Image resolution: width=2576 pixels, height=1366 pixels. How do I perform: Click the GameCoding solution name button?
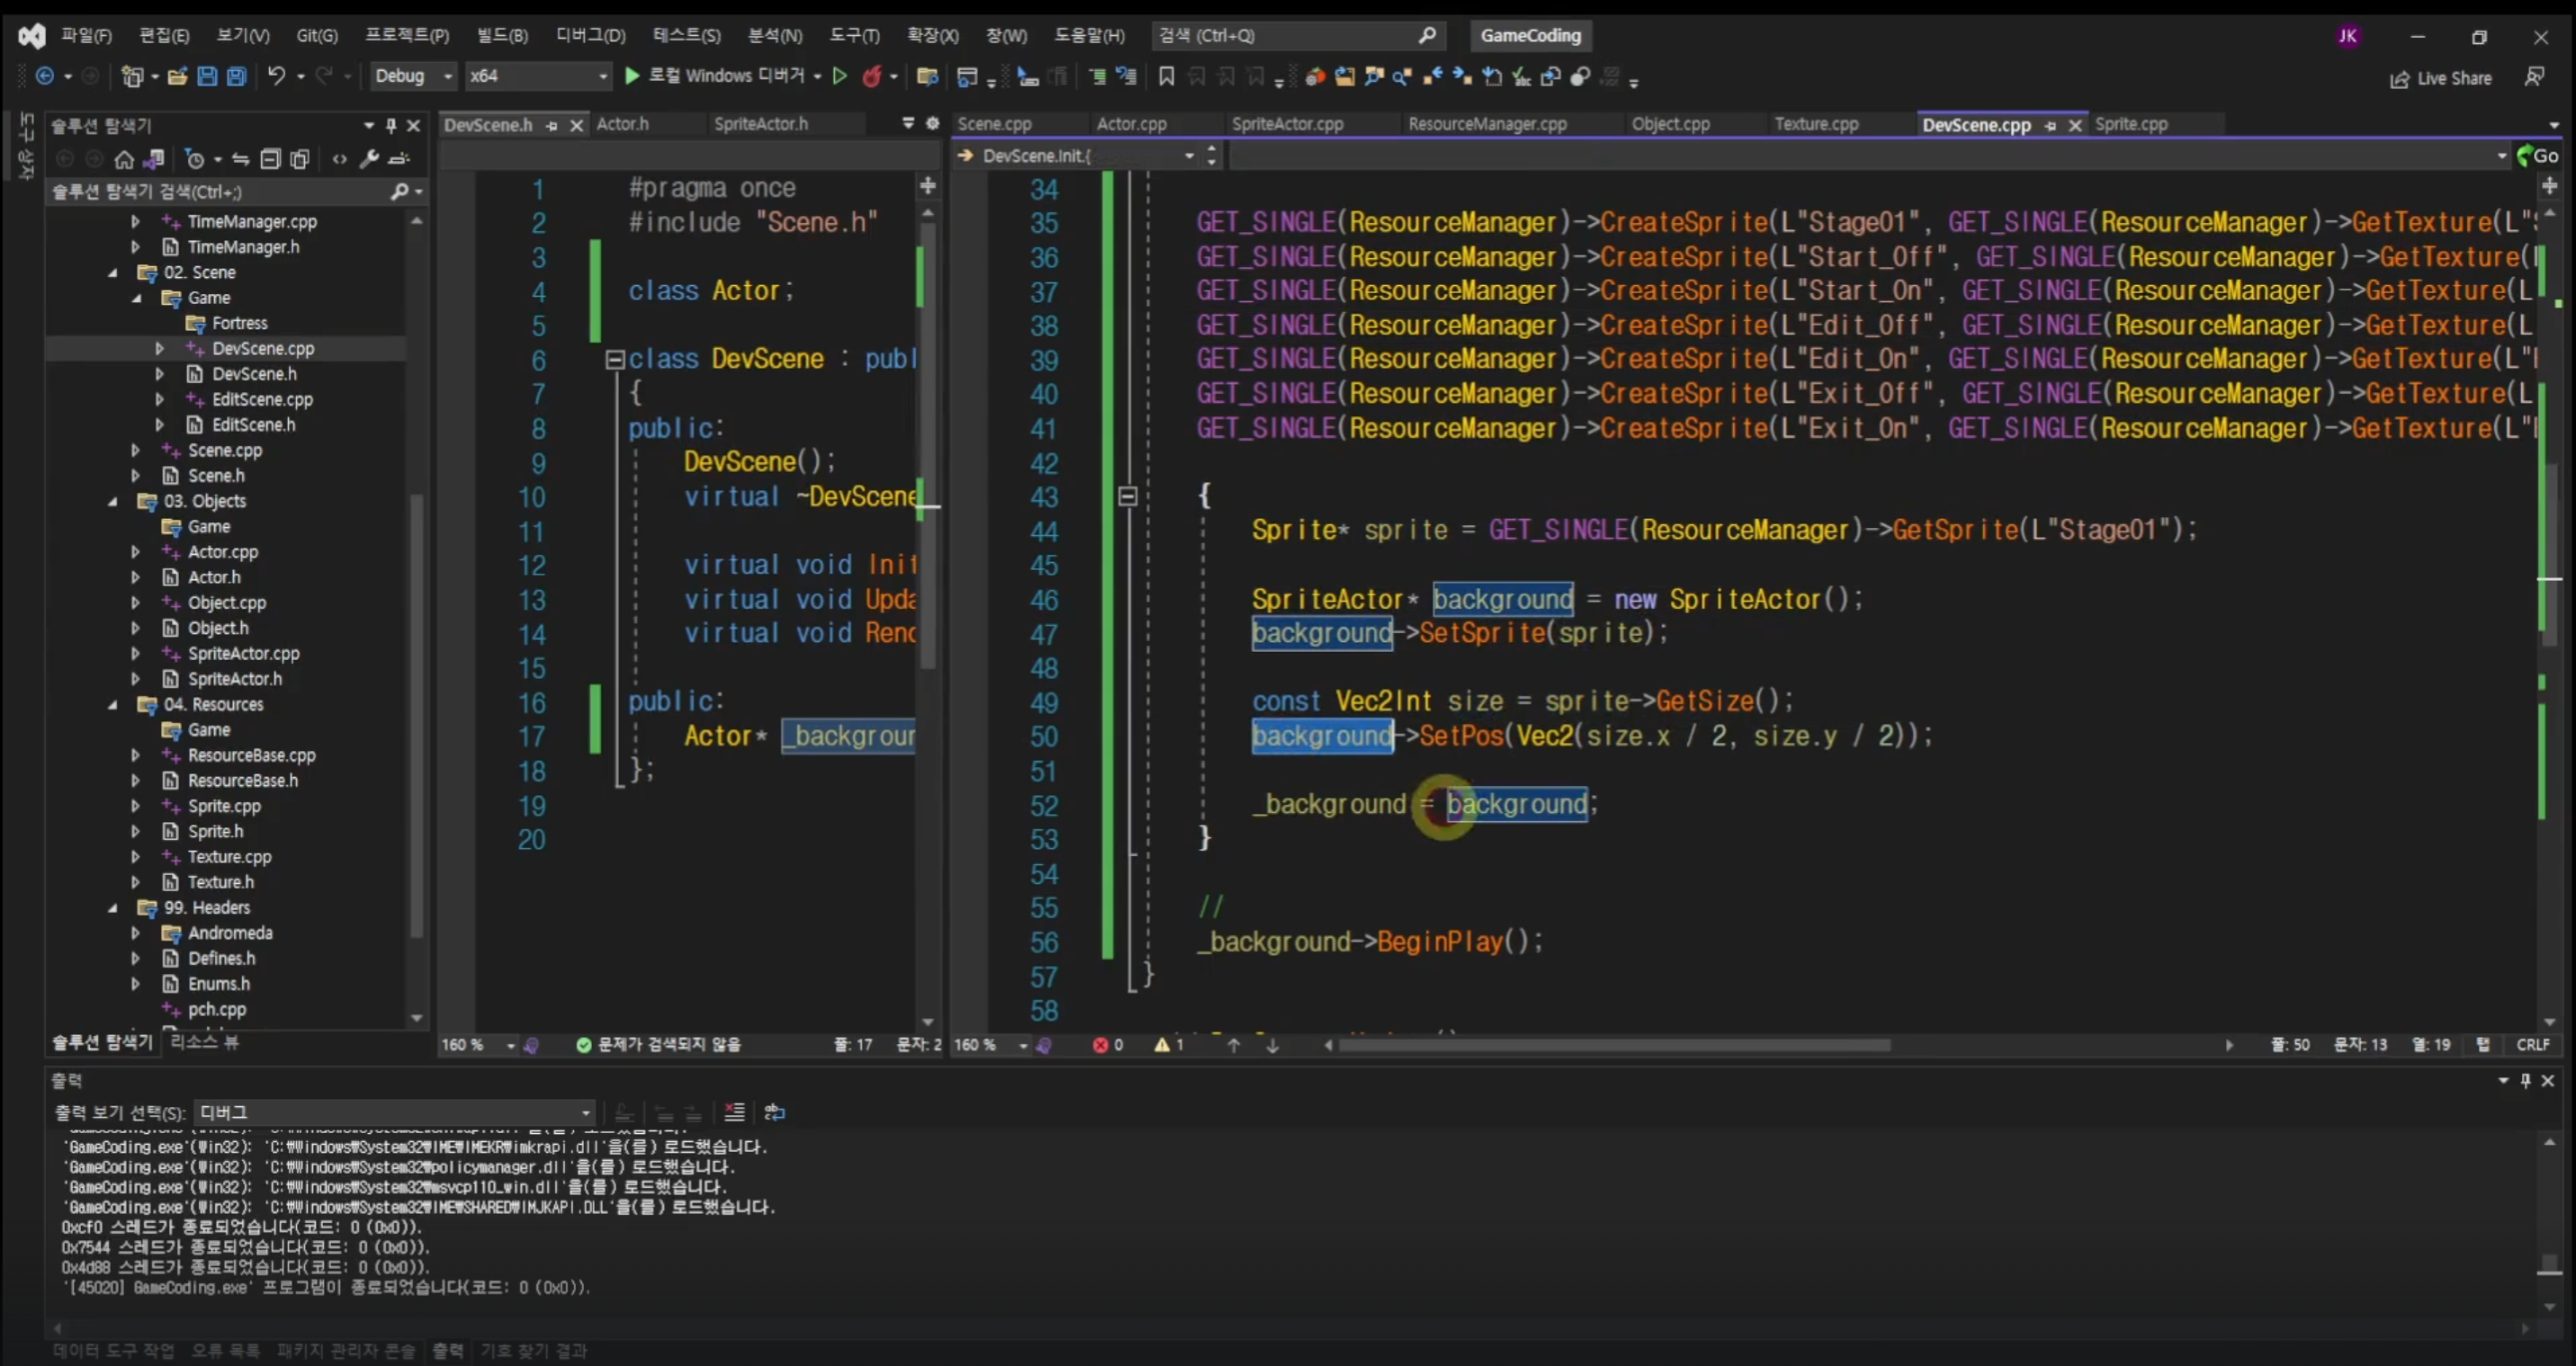pos(1531,35)
